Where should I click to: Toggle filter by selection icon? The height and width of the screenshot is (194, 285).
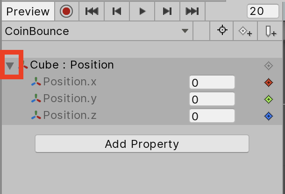(222, 31)
